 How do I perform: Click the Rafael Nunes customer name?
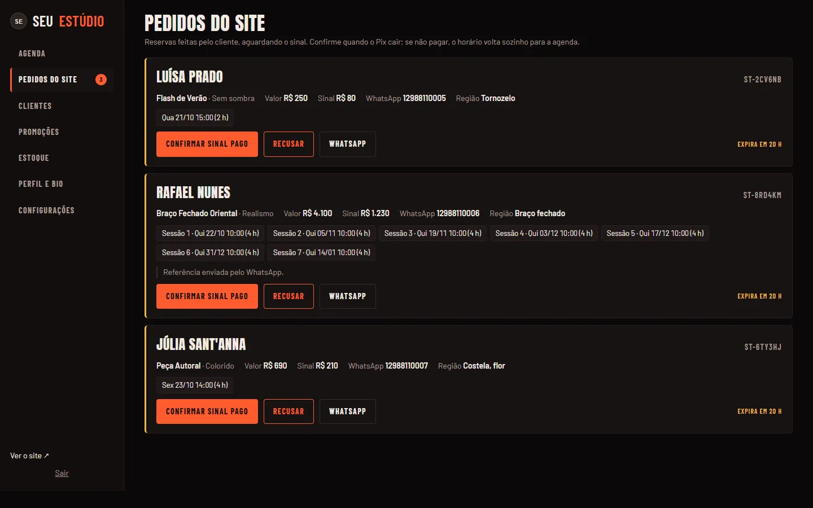pos(194,192)
